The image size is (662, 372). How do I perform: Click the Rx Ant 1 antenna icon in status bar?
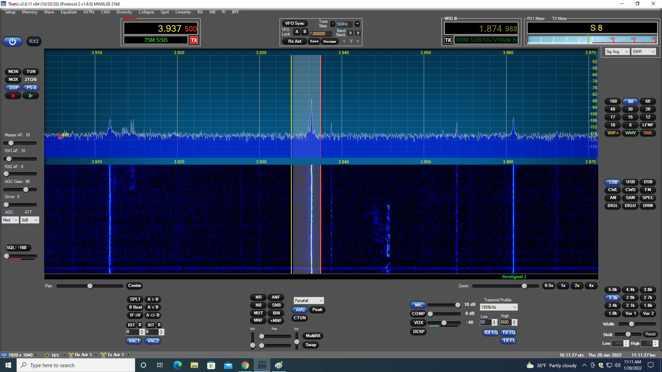point(71,355)
